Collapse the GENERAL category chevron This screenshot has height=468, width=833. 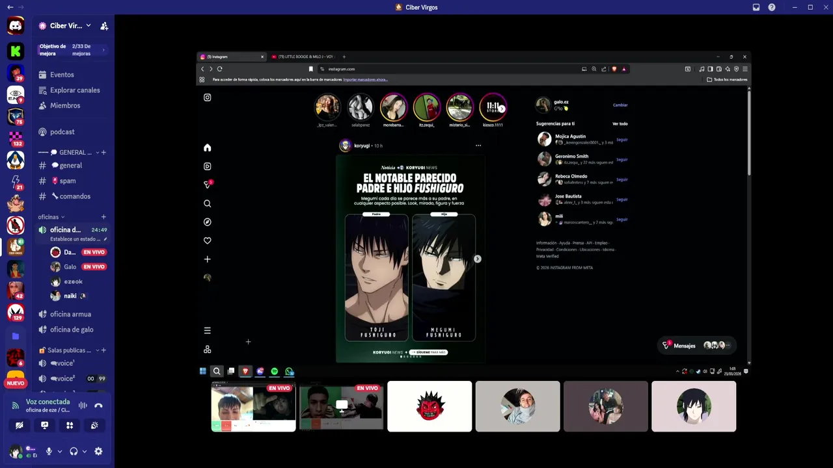tap(98, 153)
